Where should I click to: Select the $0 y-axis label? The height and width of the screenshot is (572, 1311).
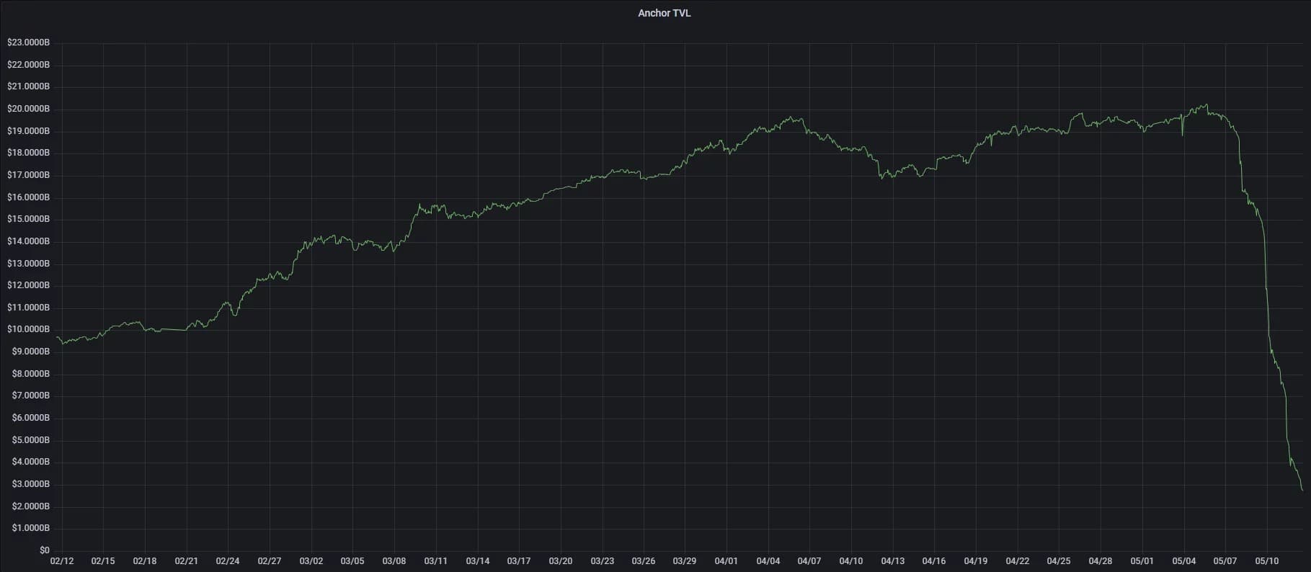point(45,550)
